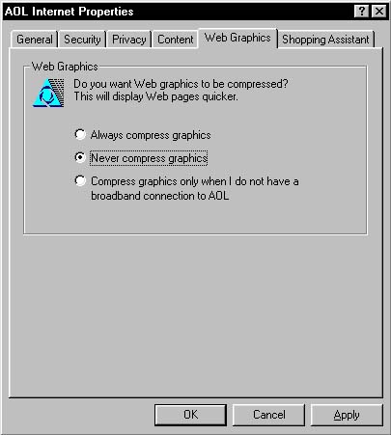Click the question mark help icon

(x=361, y=12)
